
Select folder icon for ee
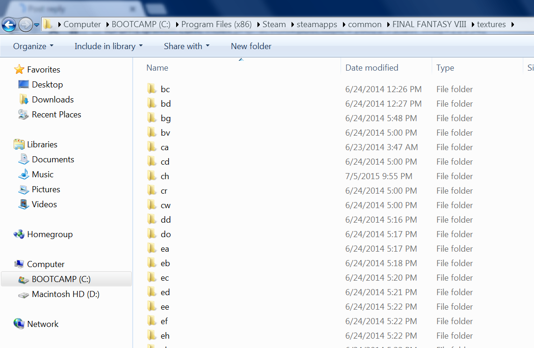point(152,306)
